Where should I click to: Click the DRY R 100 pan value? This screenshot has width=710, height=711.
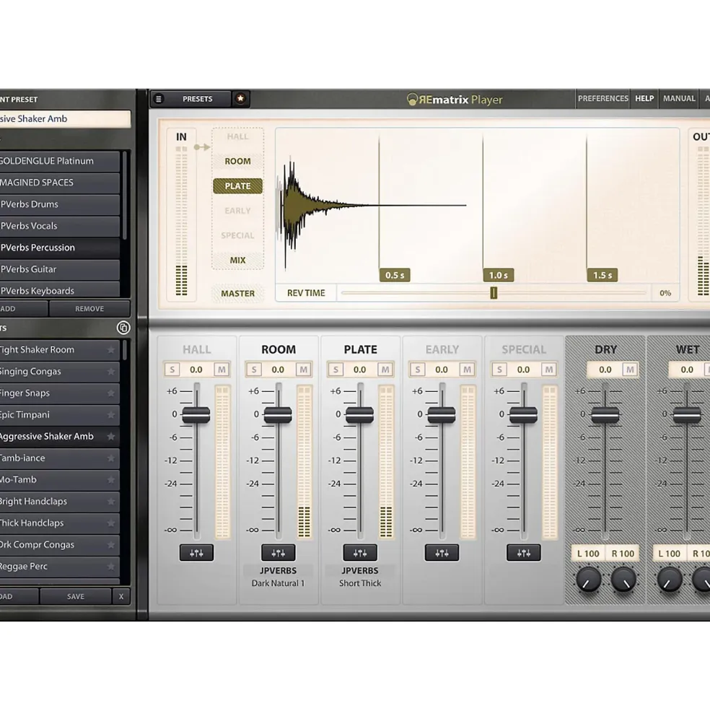[x=623, y=554]
